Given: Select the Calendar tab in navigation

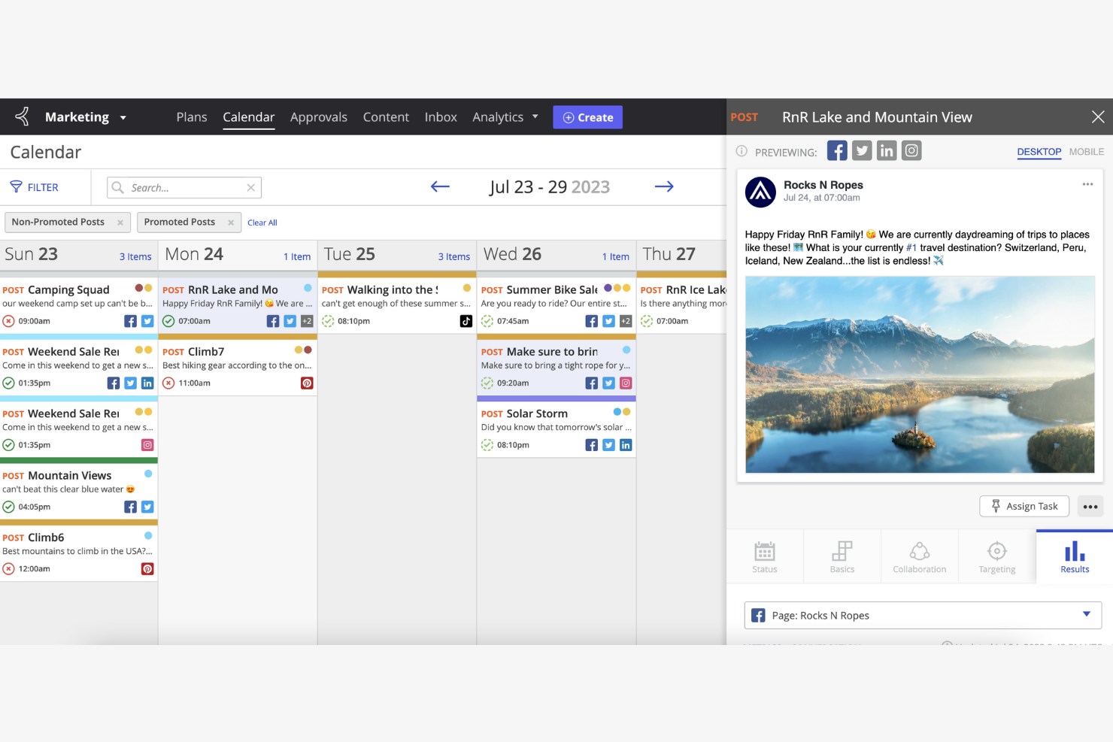Looking at the screenshot, I should (248, 117).
